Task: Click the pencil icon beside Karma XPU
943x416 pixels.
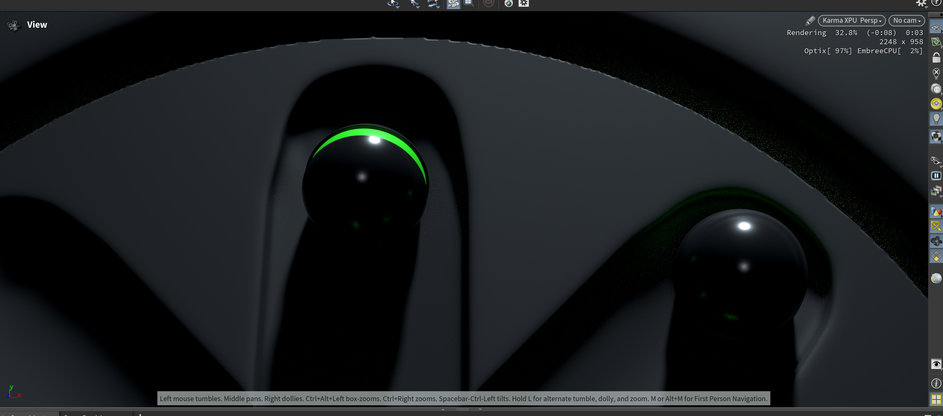Action: (x=810, y=21)
